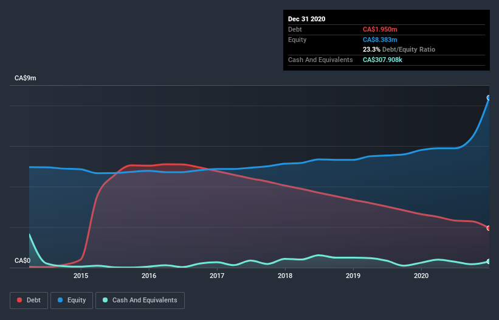Click the blue Equity legend dot
The height and width of the screenshot is (320, 499).
(60, 300)
